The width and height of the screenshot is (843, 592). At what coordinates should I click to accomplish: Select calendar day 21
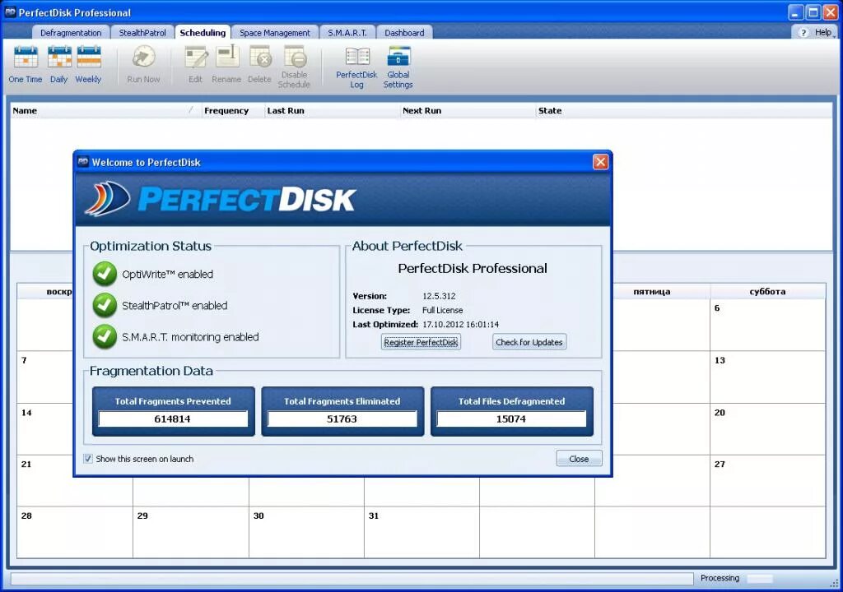pyautogui.click(x=45, y=481)
